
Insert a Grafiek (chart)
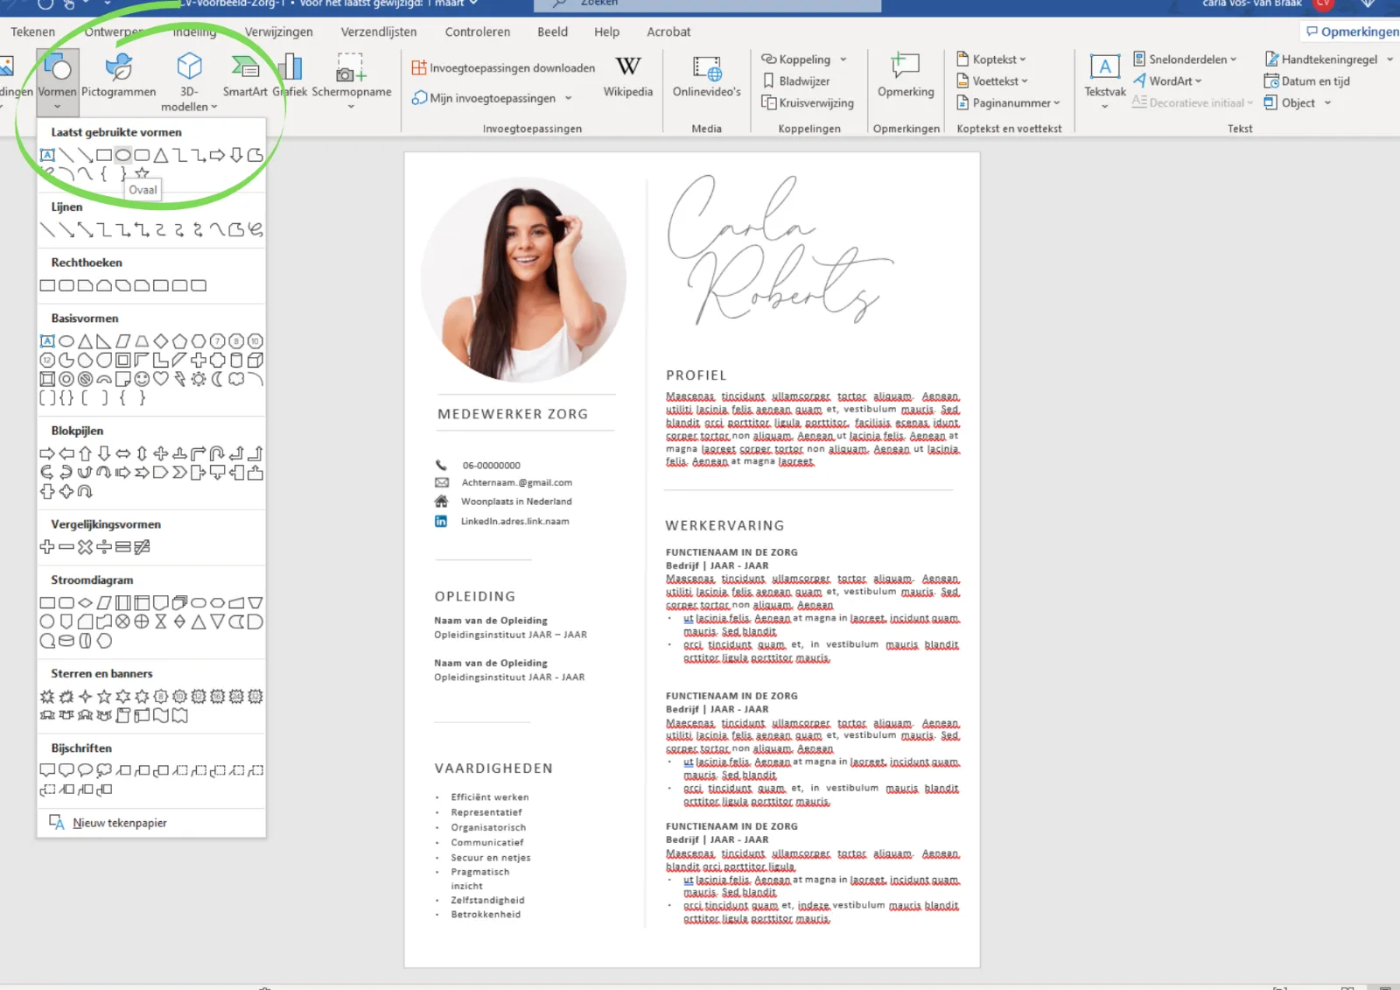[x=290, y=74]
